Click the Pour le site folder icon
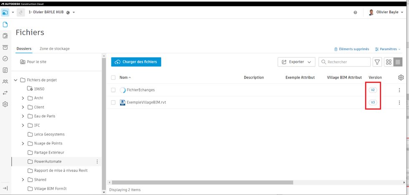Viewport: 409px width, 195px height. 23,62
